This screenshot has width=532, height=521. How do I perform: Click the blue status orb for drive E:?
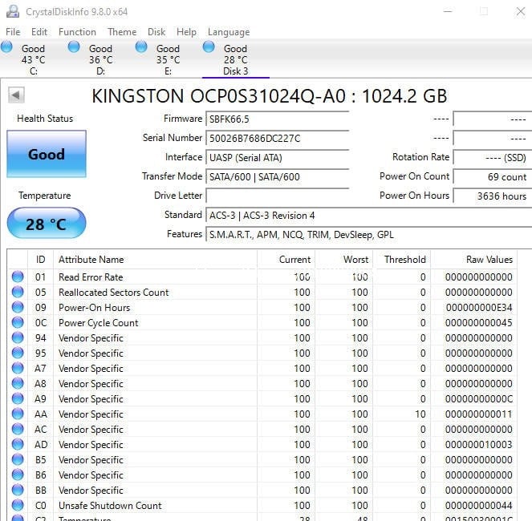click(x=141, y=46)
